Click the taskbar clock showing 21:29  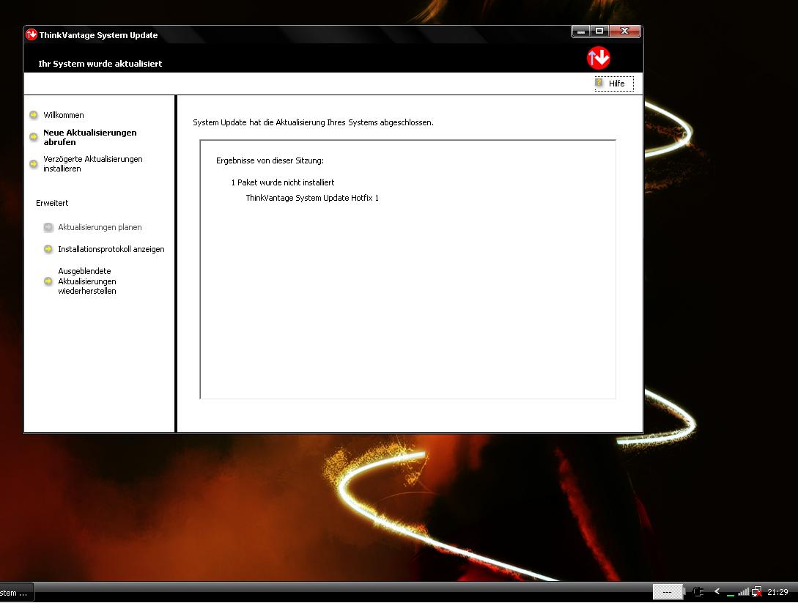click(777, 592)
